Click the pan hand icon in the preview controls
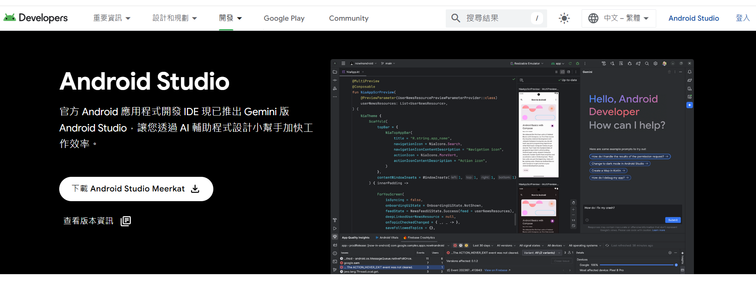This screenshot has height=292, width=756. (x=573, y=202)
